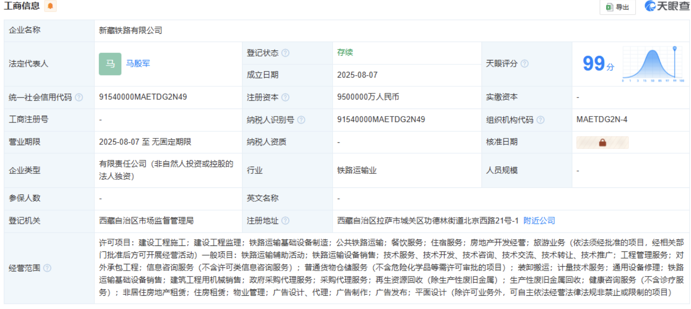Click help icon next to 注册资本
Viewport: 691px width, 309px height.
click(286, 97)
